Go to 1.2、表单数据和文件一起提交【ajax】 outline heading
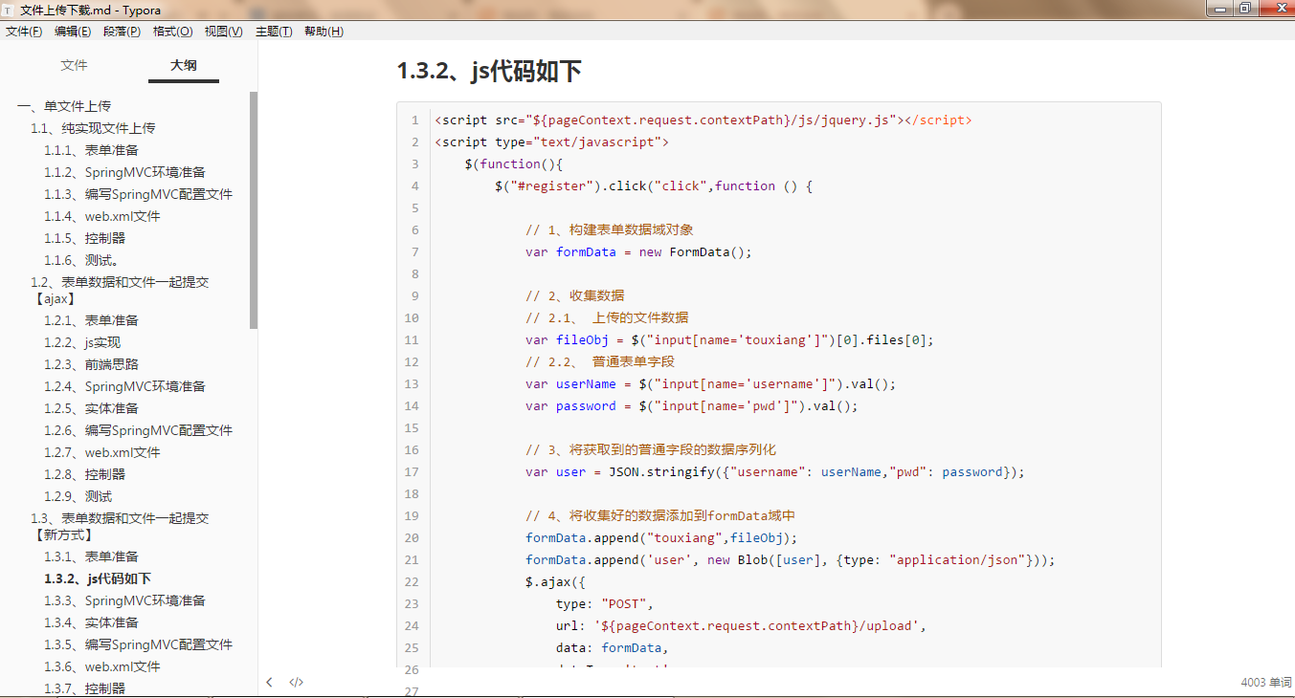 pos(120,291)
